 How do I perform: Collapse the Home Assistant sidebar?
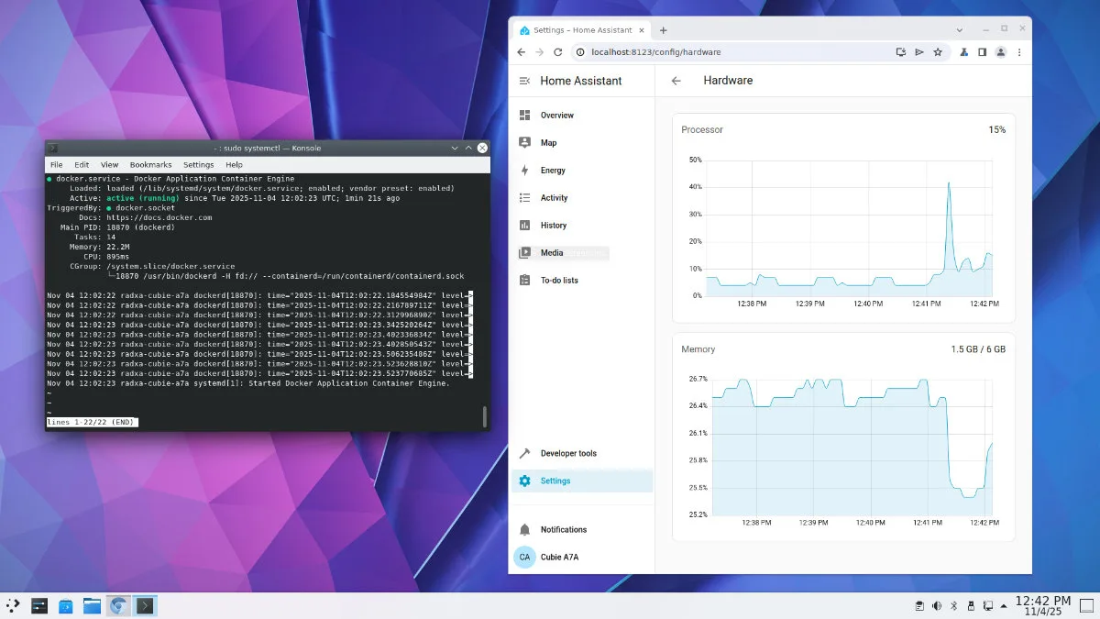pos(524,81)
